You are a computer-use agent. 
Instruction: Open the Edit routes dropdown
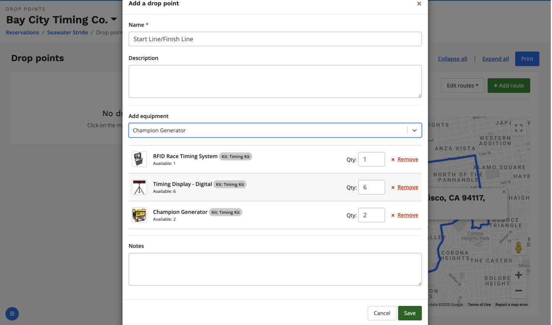pos(462,86)
